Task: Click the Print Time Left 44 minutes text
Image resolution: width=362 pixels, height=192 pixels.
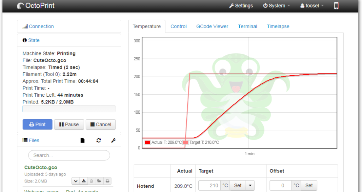Action: tap(53, 95)
